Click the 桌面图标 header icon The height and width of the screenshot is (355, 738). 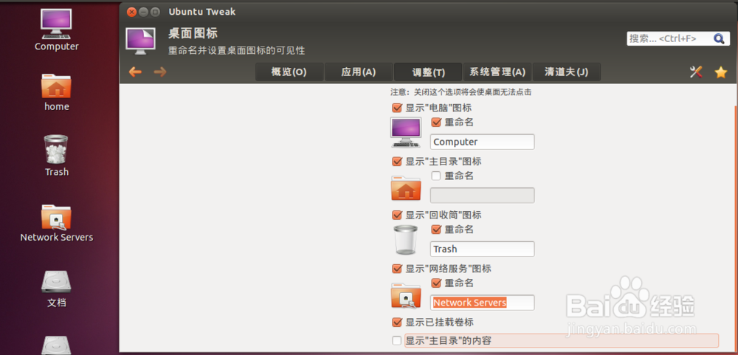click(140, 40)
